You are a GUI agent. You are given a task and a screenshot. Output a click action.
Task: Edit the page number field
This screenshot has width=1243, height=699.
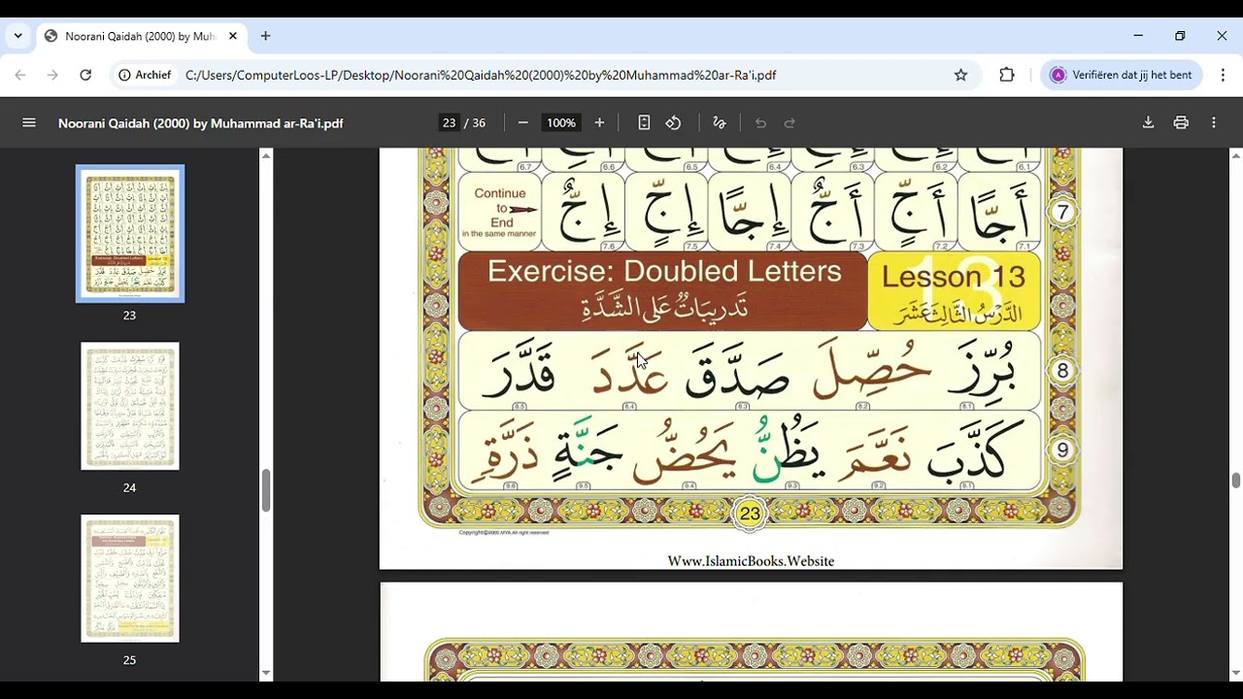pos(449,123)
